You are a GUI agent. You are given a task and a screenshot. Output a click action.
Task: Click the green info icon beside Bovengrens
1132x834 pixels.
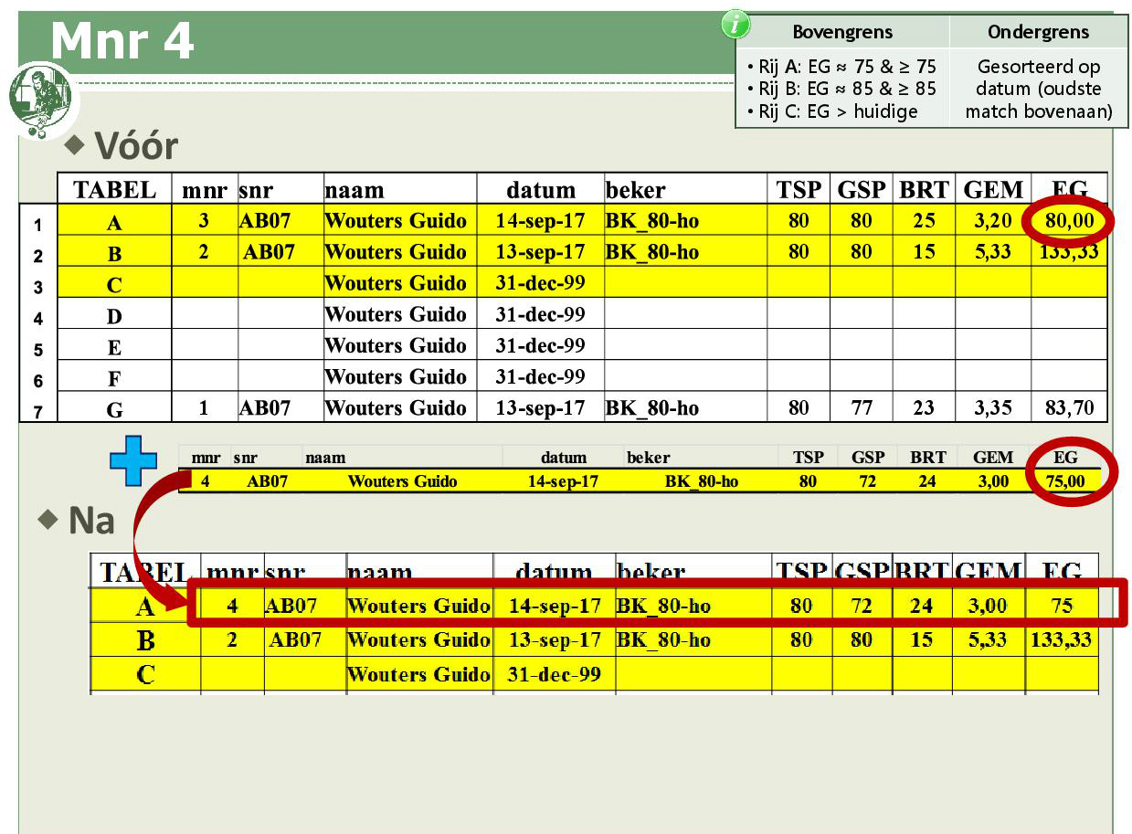pos(735,25)
